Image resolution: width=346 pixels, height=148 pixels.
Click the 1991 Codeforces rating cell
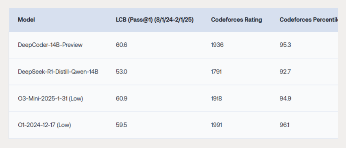[217, 125]
